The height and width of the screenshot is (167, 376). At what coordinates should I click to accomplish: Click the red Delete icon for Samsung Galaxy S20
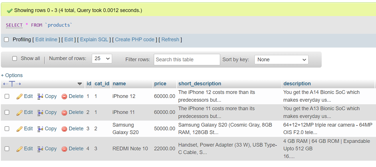(64, 129)
